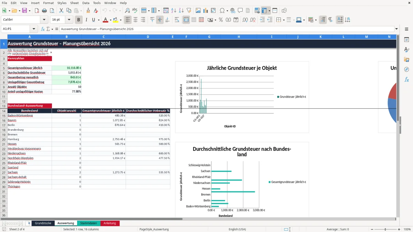Viewport: 413px width, 232px height.
Task: Open the Format menu
Action: point(48,3)
